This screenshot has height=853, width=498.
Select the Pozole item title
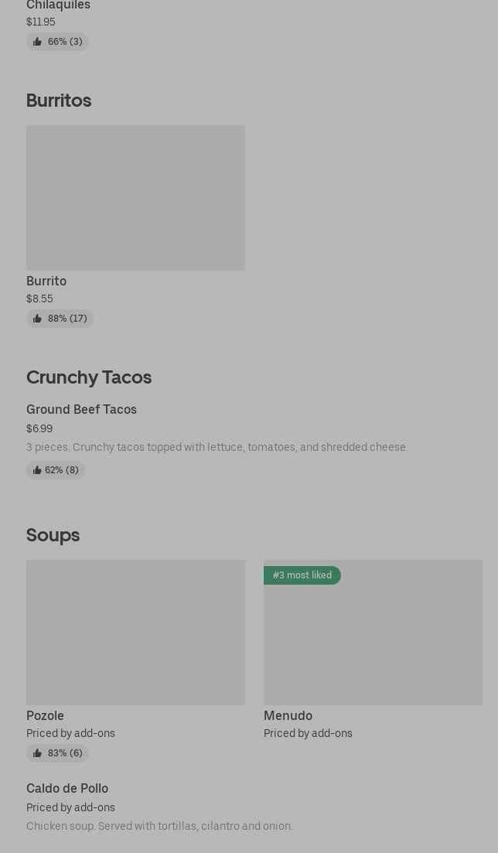(45, 716)
